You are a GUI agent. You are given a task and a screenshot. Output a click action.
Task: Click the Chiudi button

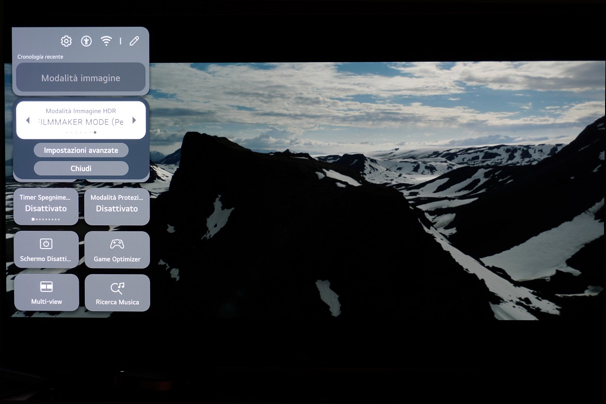81,168
